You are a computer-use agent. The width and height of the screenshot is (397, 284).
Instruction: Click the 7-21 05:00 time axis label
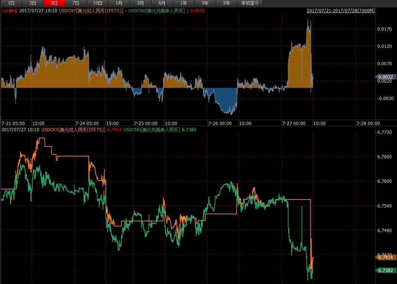13,123
